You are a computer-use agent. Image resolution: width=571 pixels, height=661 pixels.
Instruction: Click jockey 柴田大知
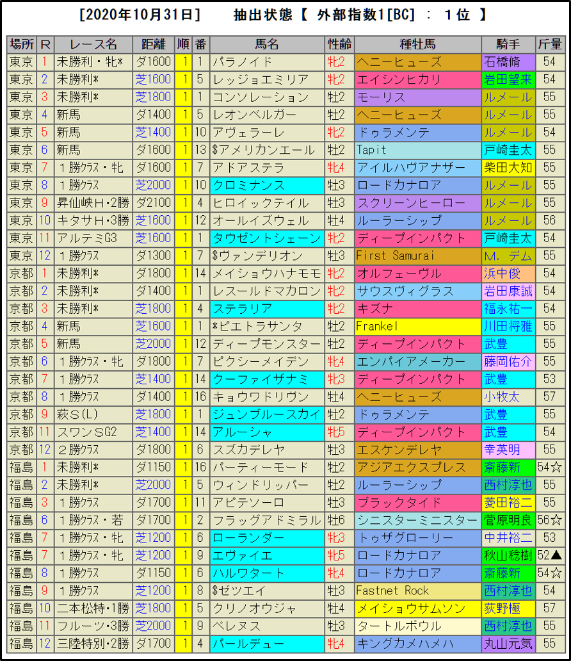pos(508,168)
